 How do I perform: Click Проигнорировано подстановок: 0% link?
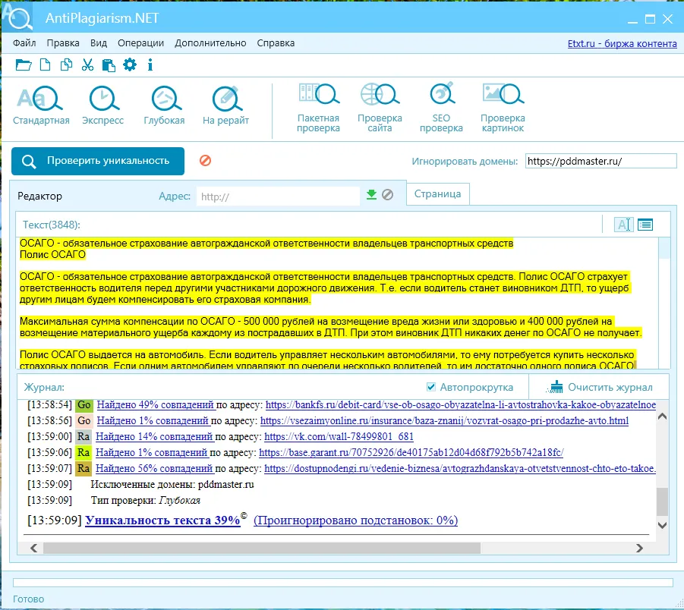click(355, 520)
